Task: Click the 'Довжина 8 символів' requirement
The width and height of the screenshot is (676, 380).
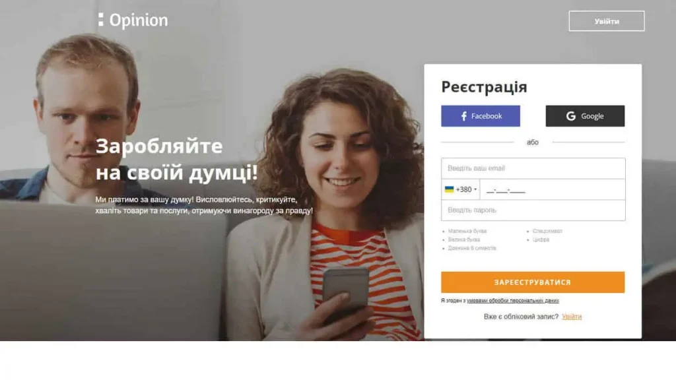Action: [x=472, y=248]
